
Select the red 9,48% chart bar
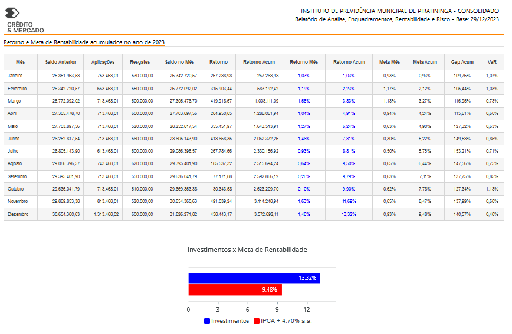(x=235, y=290)
